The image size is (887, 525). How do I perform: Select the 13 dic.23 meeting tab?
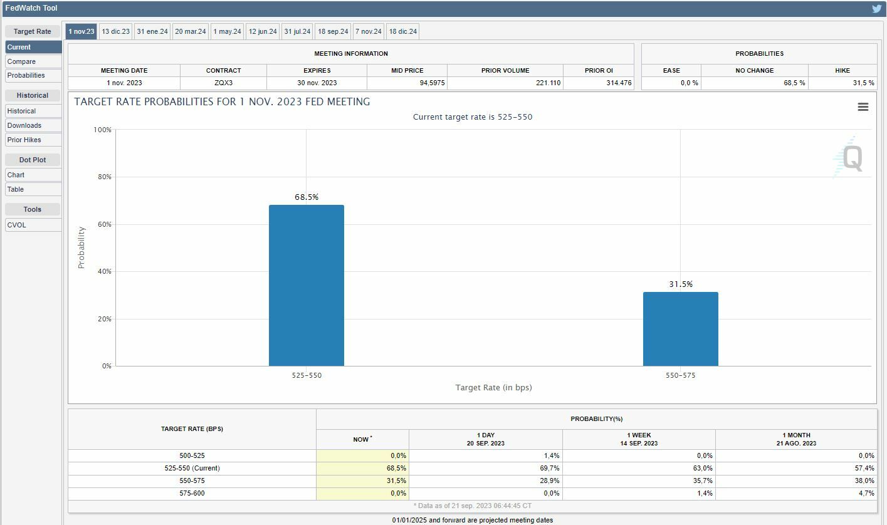click(116, 31)
